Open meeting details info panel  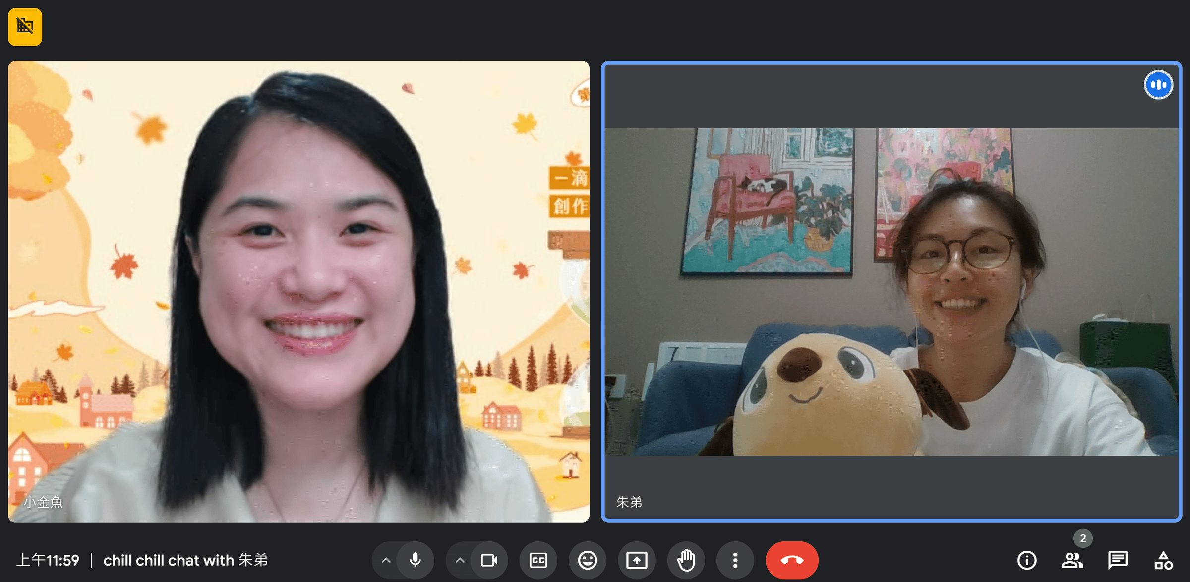tap(1026, 560)
